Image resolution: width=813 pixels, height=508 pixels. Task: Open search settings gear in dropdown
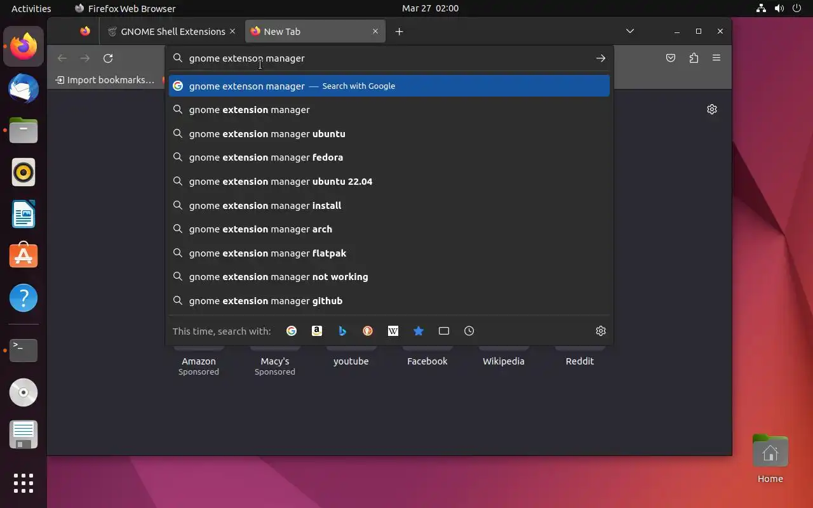601,331
